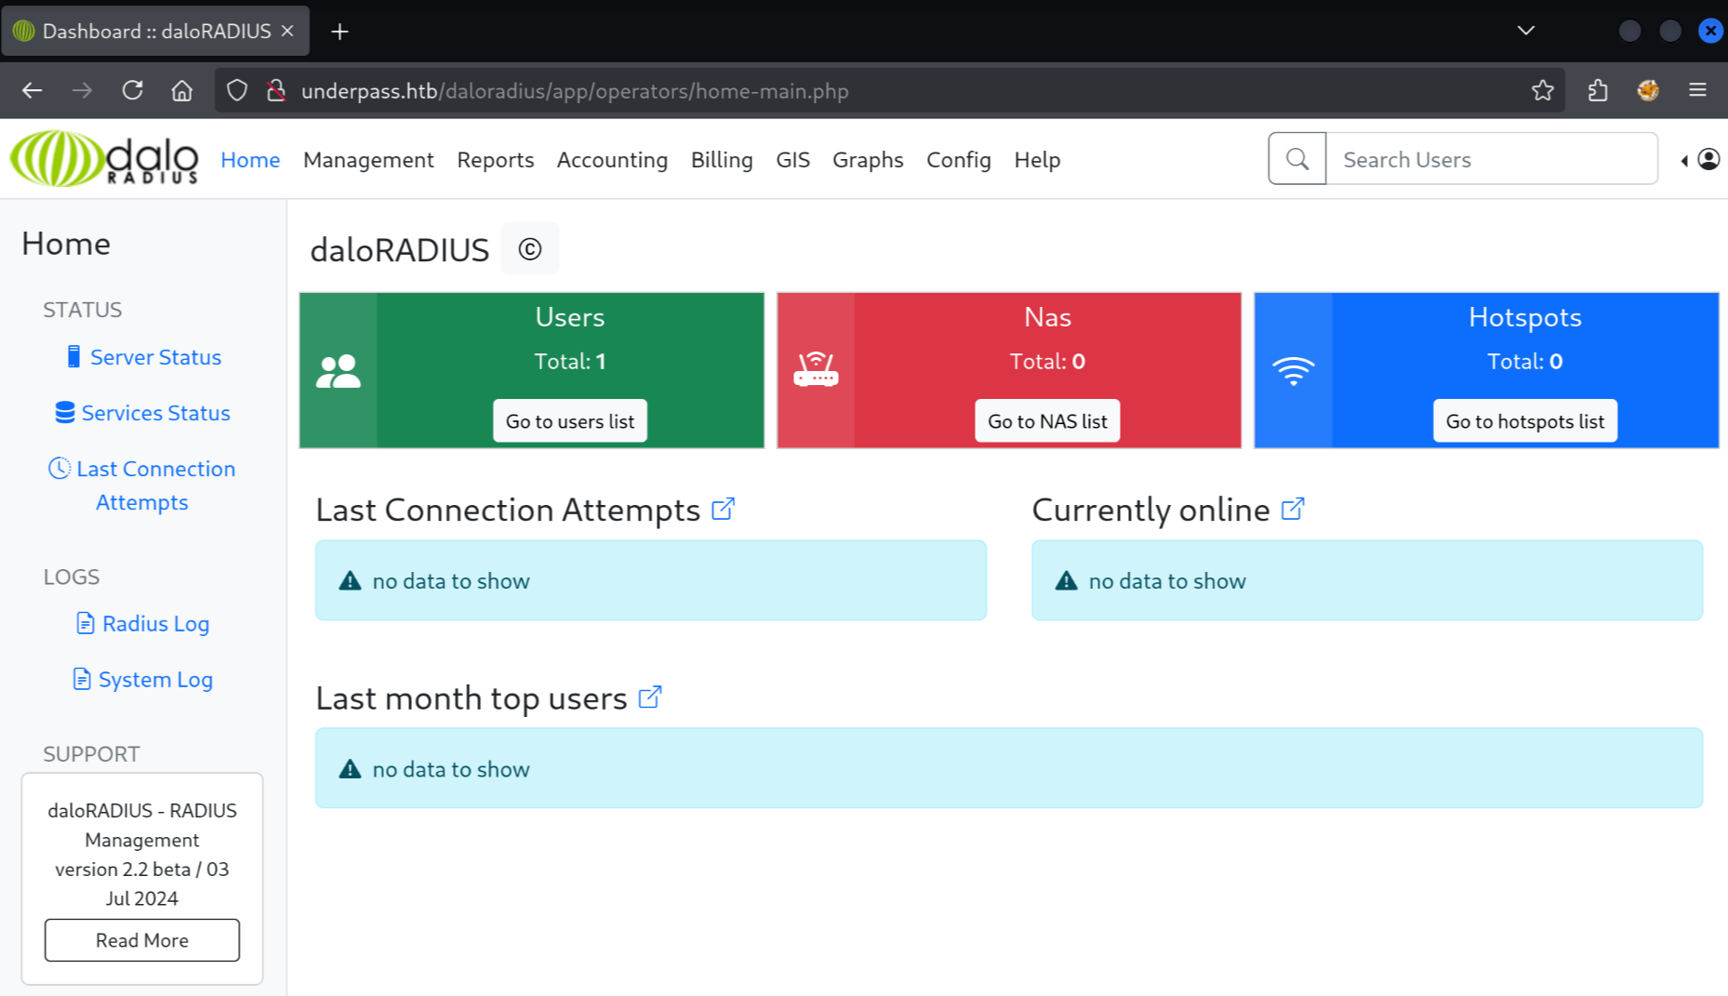Open the Billing menu
Screen dimensions: 1728x996
(722, 159)
